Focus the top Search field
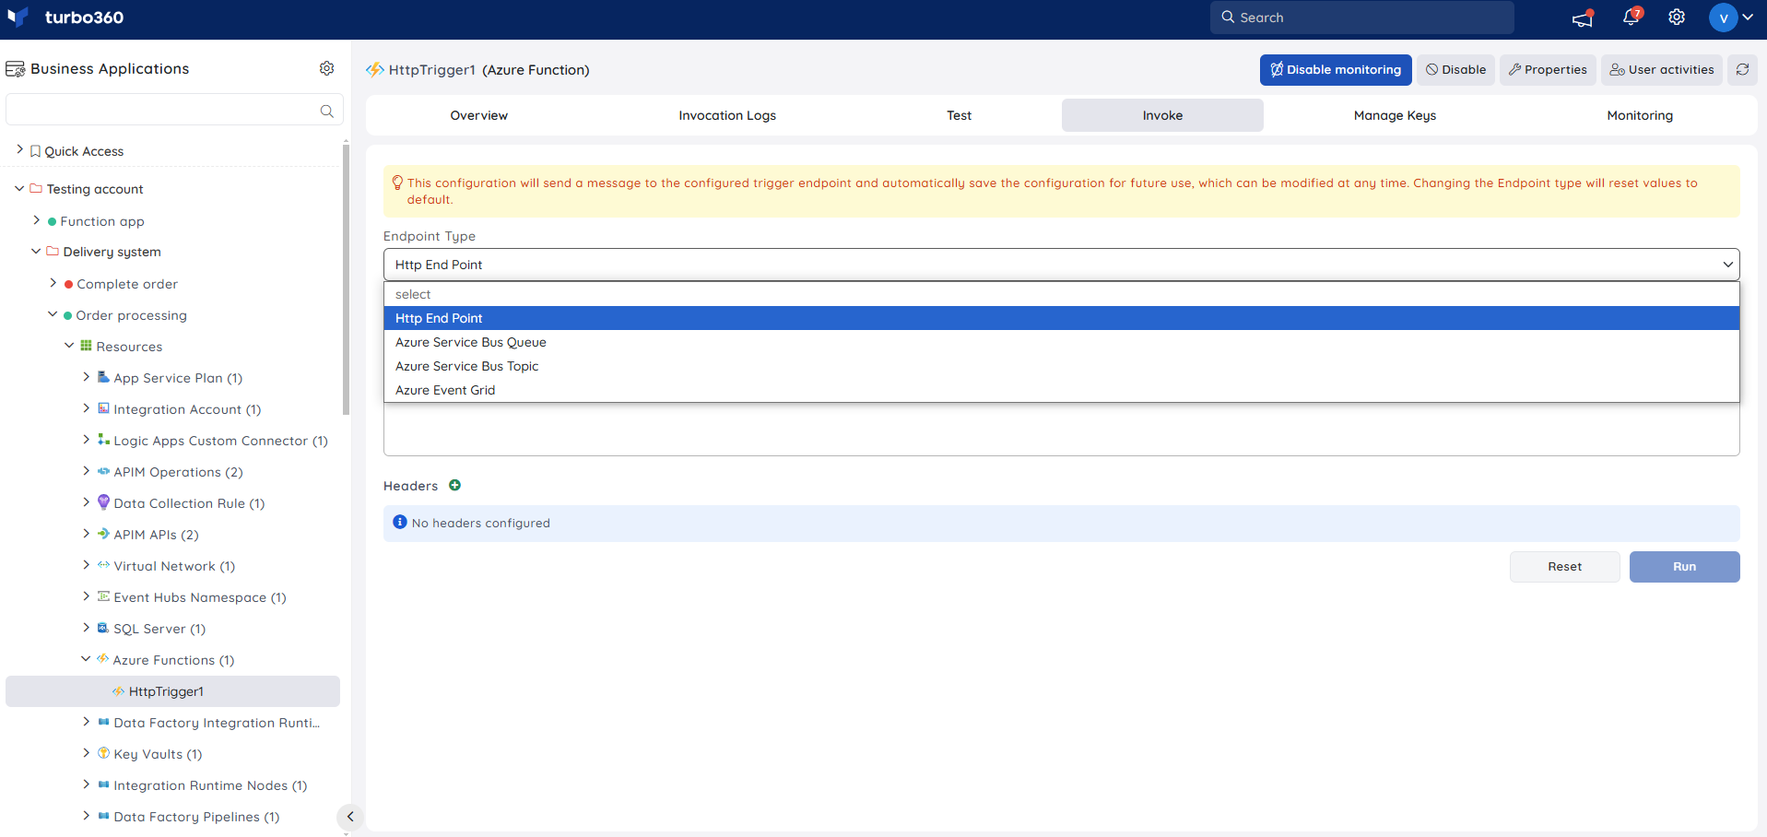 1361,18
